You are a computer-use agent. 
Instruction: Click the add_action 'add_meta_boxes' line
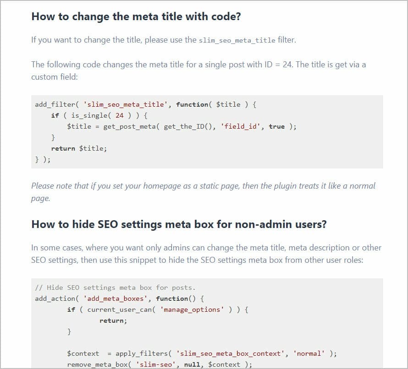(x=120, y=298)
